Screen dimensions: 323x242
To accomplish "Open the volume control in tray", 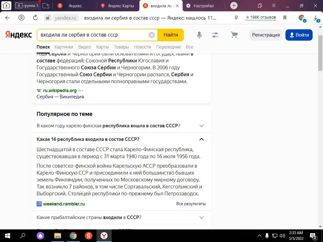I will pos(282,236).
